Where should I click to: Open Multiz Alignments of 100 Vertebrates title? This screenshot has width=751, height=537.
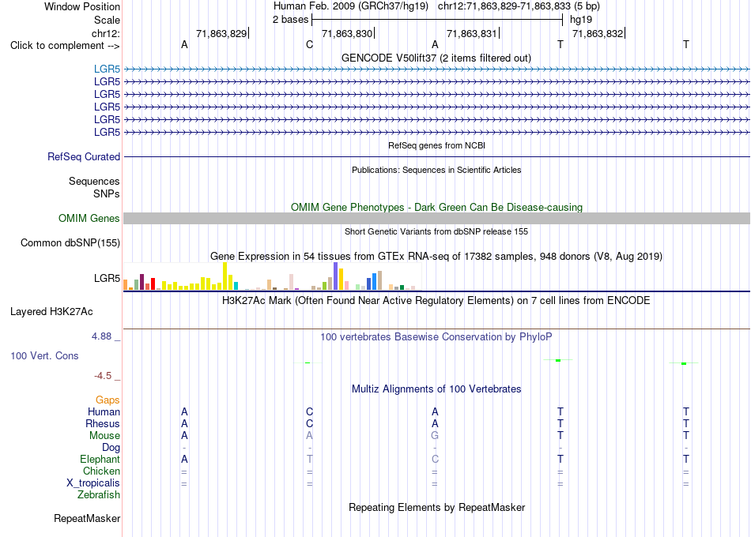tap(436, 389)
